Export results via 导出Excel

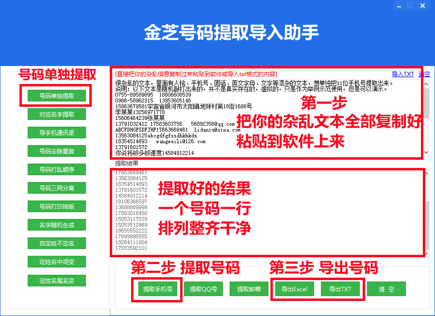coord(295,289)
